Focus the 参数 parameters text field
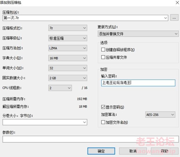Screen dimensions: 180x157 point(90,139)
